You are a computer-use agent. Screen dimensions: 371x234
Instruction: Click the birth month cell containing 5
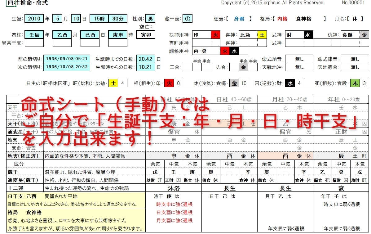[x=58, y=19]
